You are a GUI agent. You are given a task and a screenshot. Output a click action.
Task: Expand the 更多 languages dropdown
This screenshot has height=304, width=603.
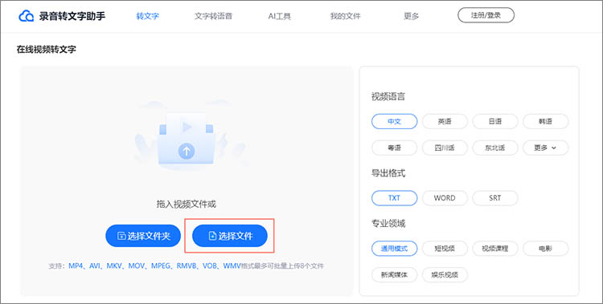(x=545, y=148)
